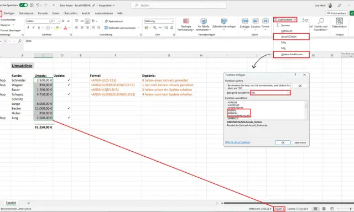Click the Einfügen cells icon

(245, 21)
